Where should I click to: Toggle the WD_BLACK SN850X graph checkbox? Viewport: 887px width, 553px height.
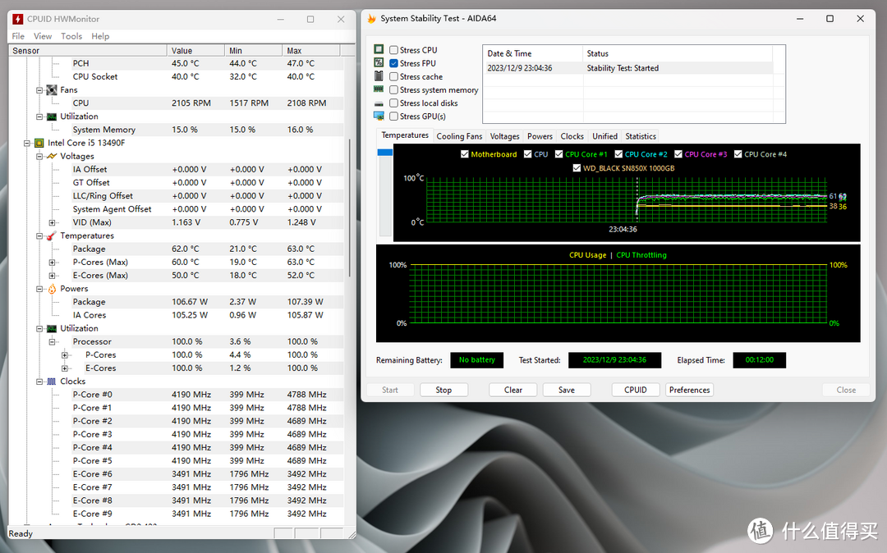click(x=577, y=167)
